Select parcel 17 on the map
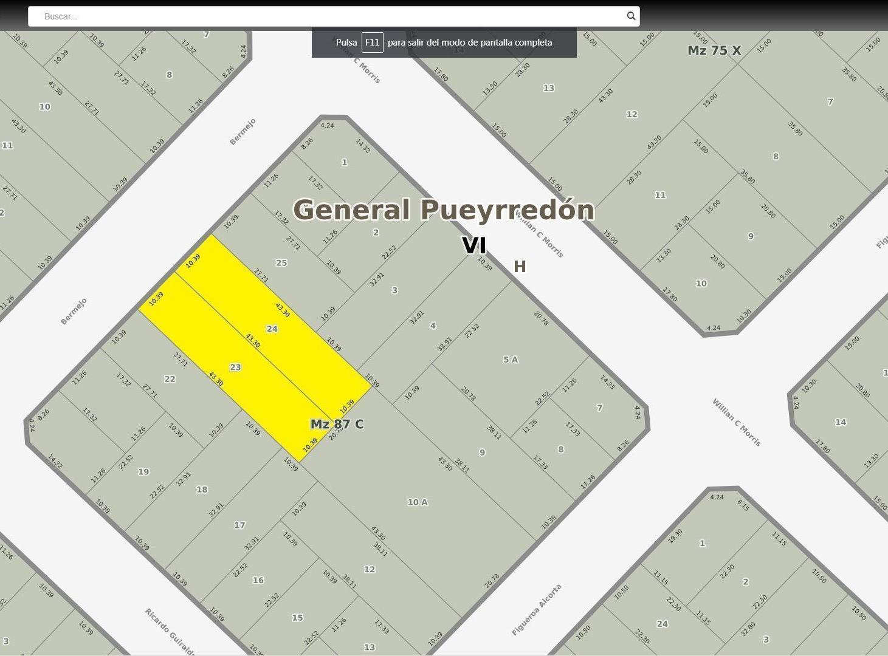Image resolution: width=888 pixels, height=656 pixels. click(x=239, y=525)
